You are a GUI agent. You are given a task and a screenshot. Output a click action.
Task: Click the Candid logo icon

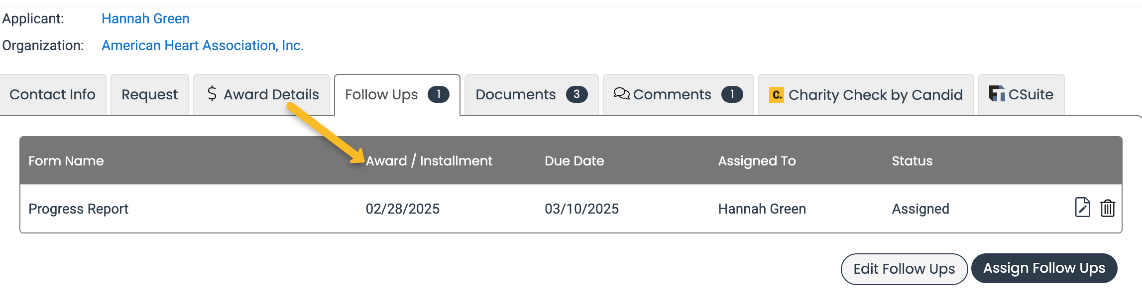coord(777,94)
